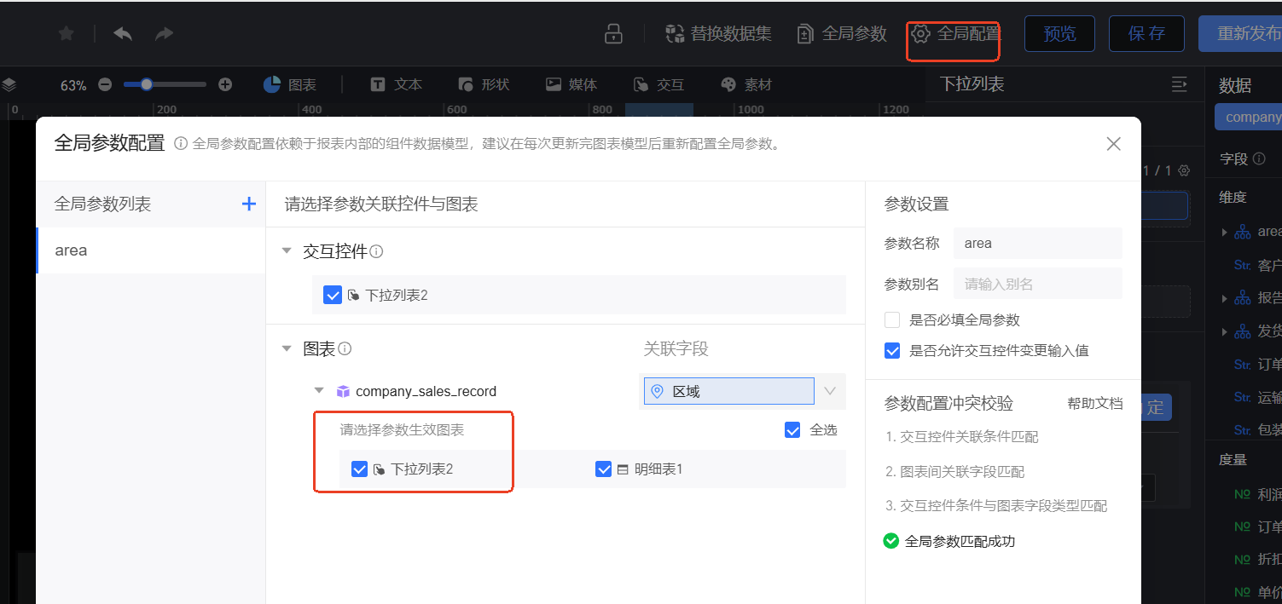Click the redo arrow icon
The height and width of the screenshot is (604, 1282).
click(164, 33)
